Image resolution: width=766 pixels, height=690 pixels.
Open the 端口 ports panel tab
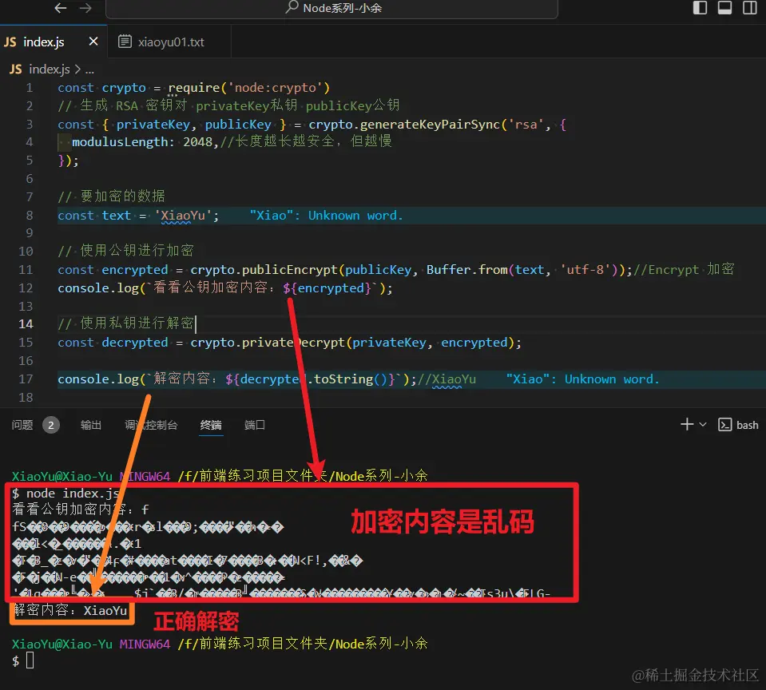[255, 425]
